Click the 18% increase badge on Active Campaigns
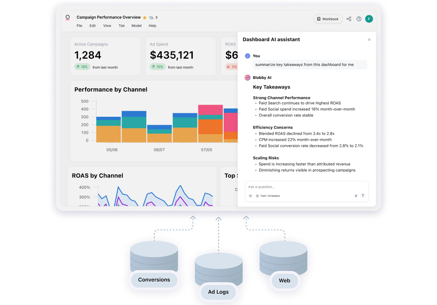Image resolution: width=437 pixels, height=305 pixels. [x=82, y=67]
